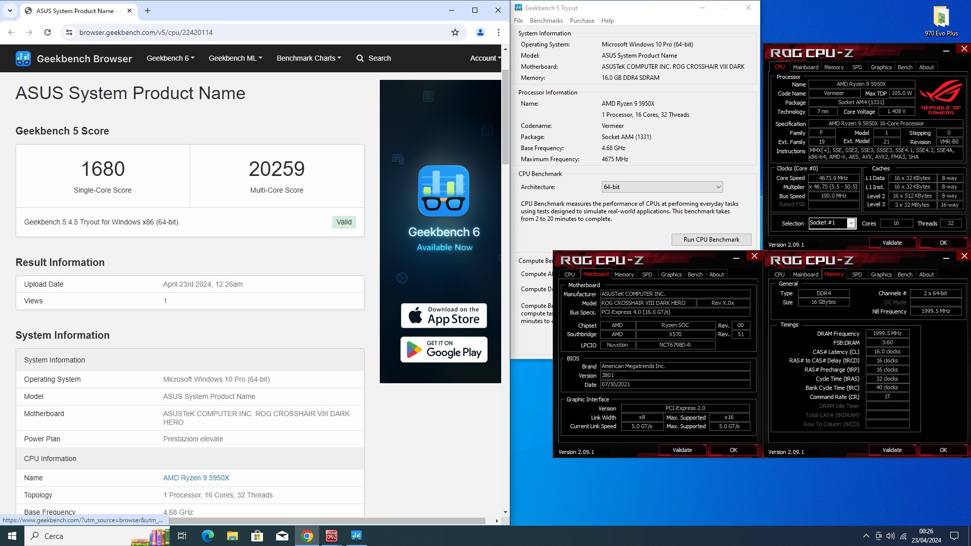The image size is (971, 546).
Task: Switch to SPD tab in top CPU-Z window
Action: 857,67
